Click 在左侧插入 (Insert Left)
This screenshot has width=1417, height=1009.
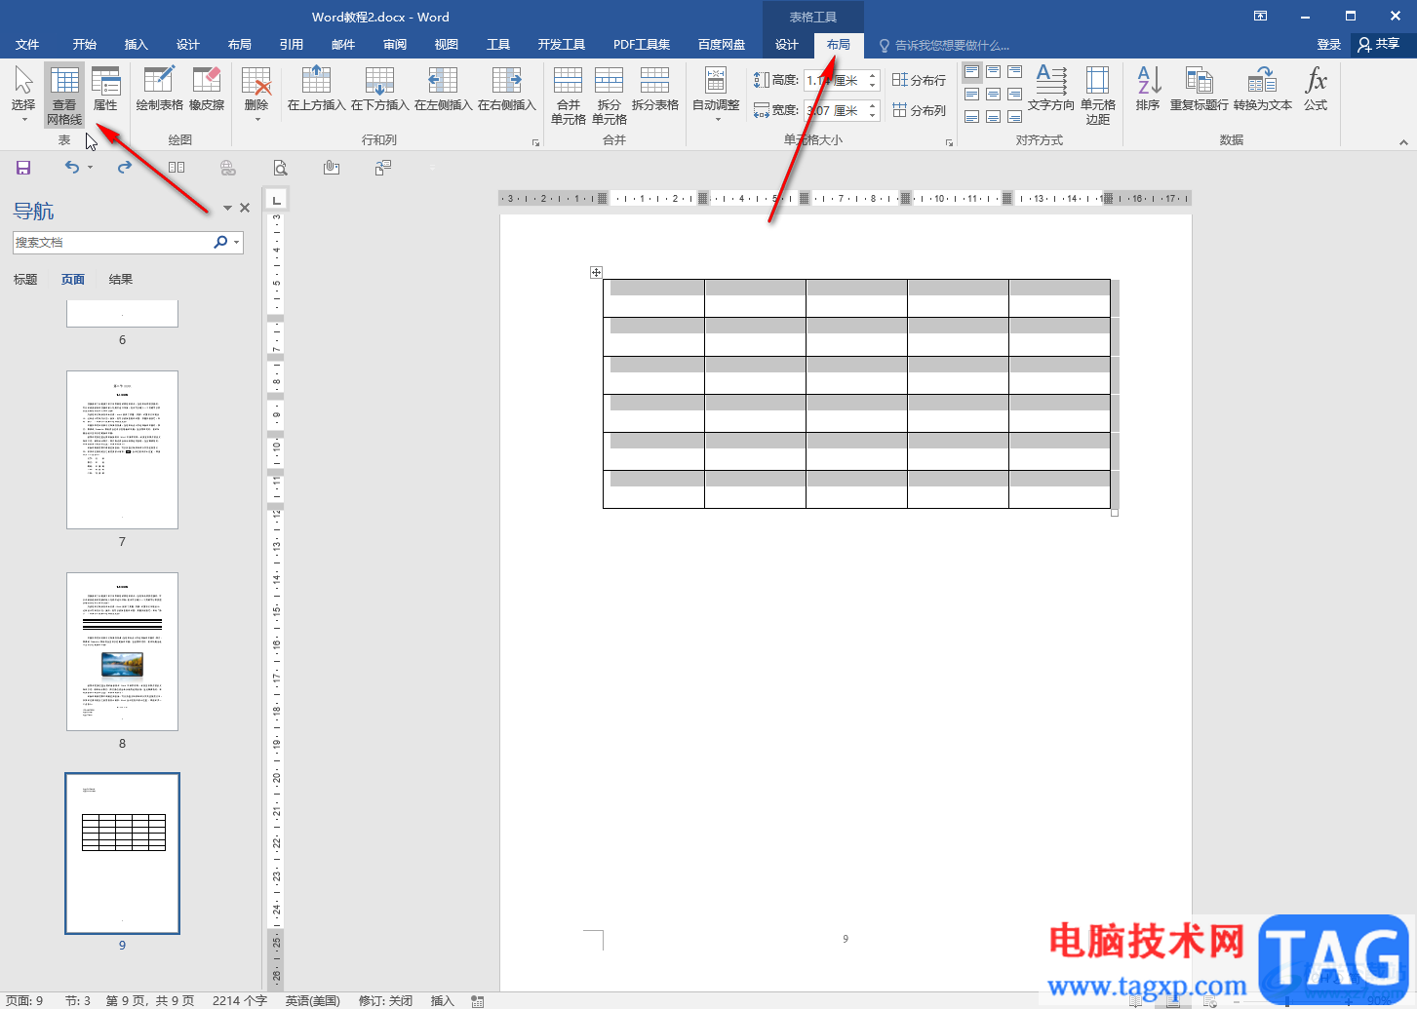[x=444, y=90]
